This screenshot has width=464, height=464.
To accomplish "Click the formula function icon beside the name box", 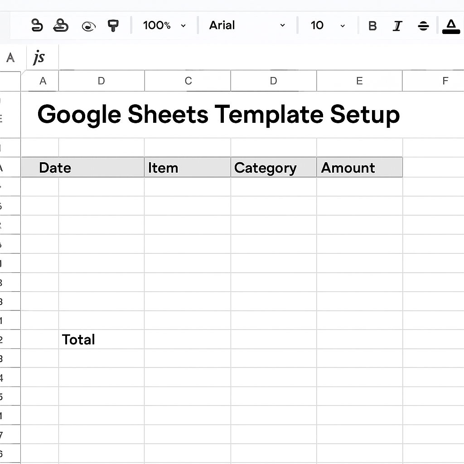I will [39, 57].
